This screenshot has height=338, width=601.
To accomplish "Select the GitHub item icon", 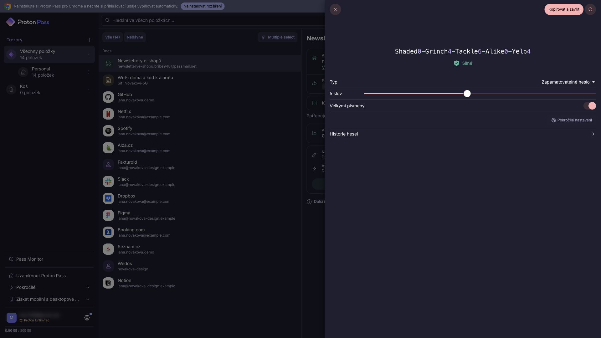I will (108, 97).
